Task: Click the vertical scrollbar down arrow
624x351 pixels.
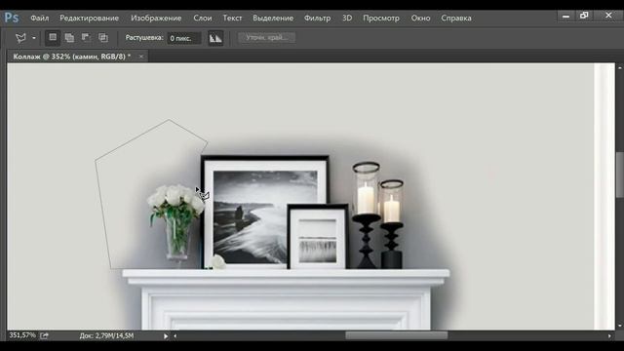Action: 620,326
